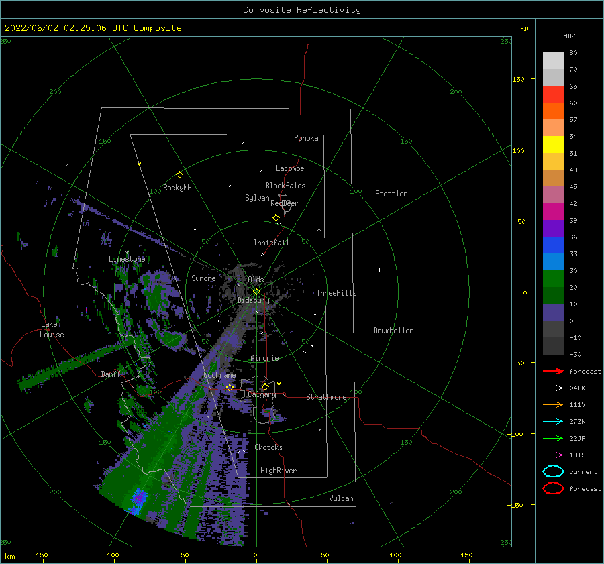Image resolution: width=604 pixels, height=564 pixels.
Task: Click the yellow diamond marker beside RockyMH
Action: point(179,175)
